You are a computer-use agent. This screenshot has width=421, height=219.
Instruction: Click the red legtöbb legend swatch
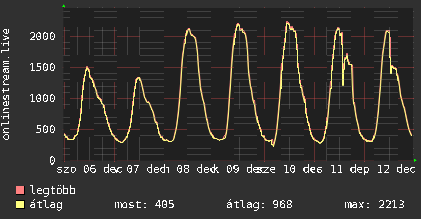[20, 191]
